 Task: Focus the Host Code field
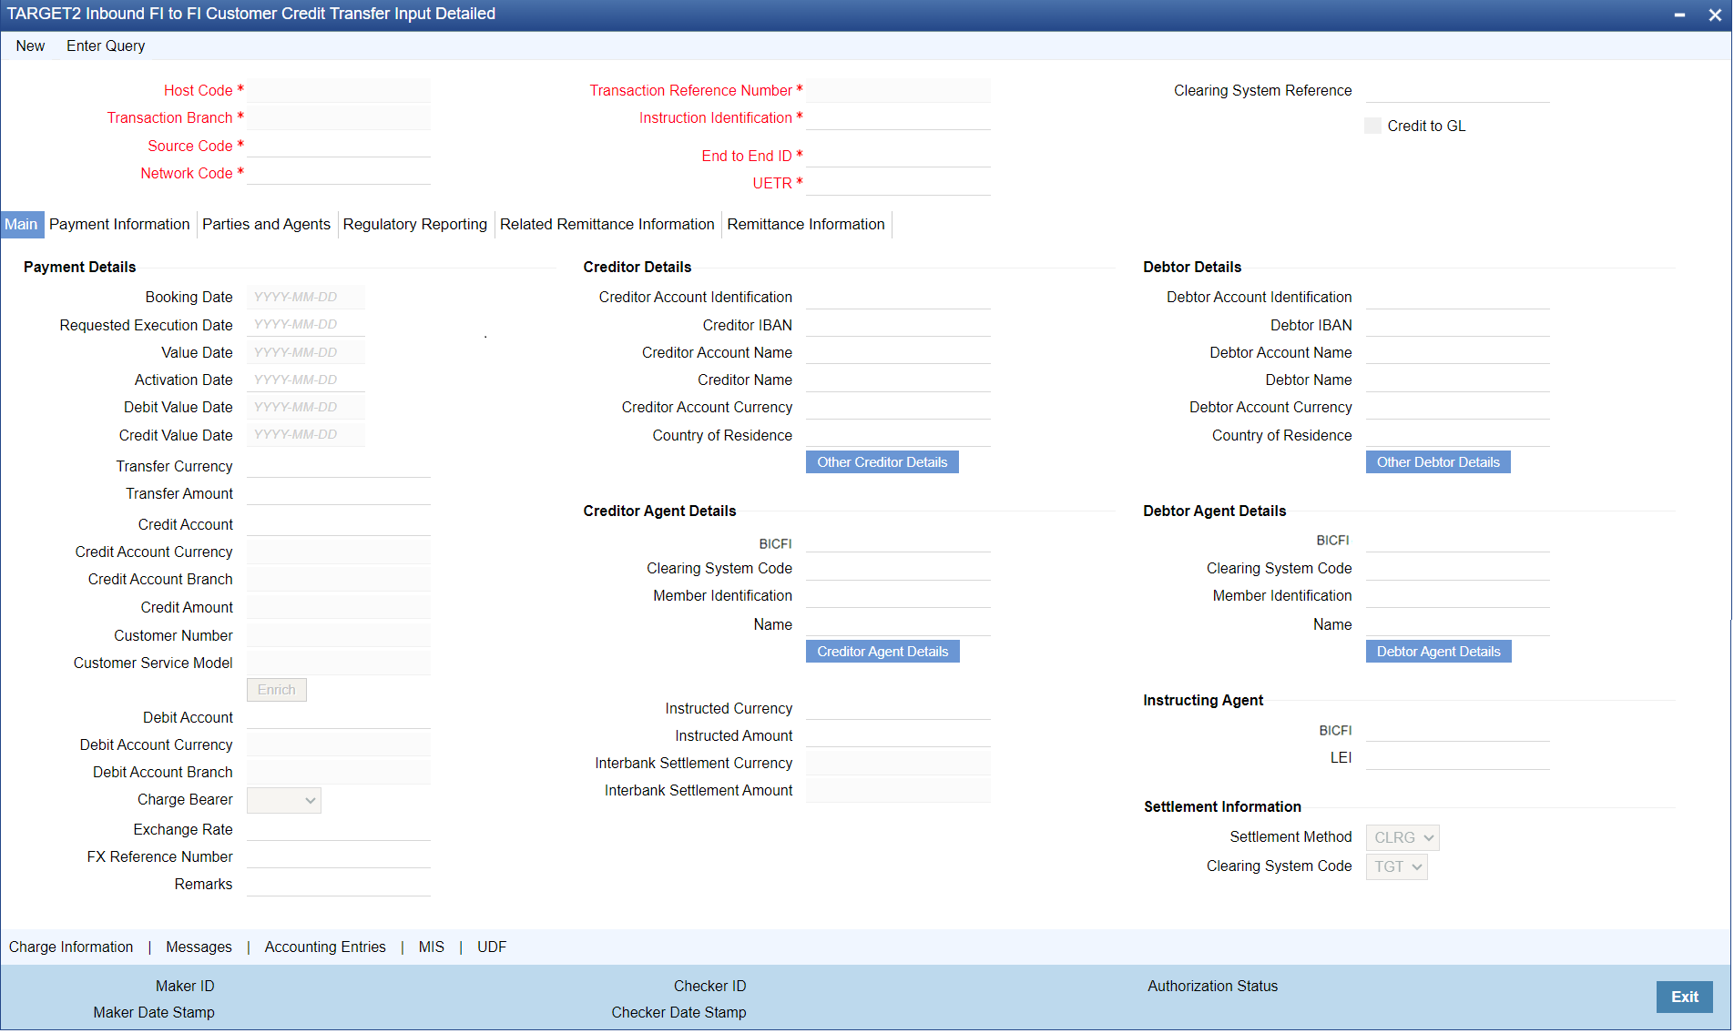click(339, 91)
